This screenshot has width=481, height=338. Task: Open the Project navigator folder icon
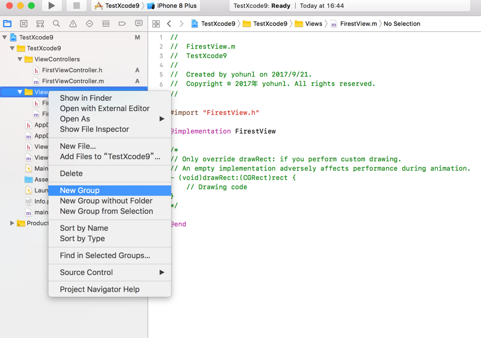[x=7, y=24]
